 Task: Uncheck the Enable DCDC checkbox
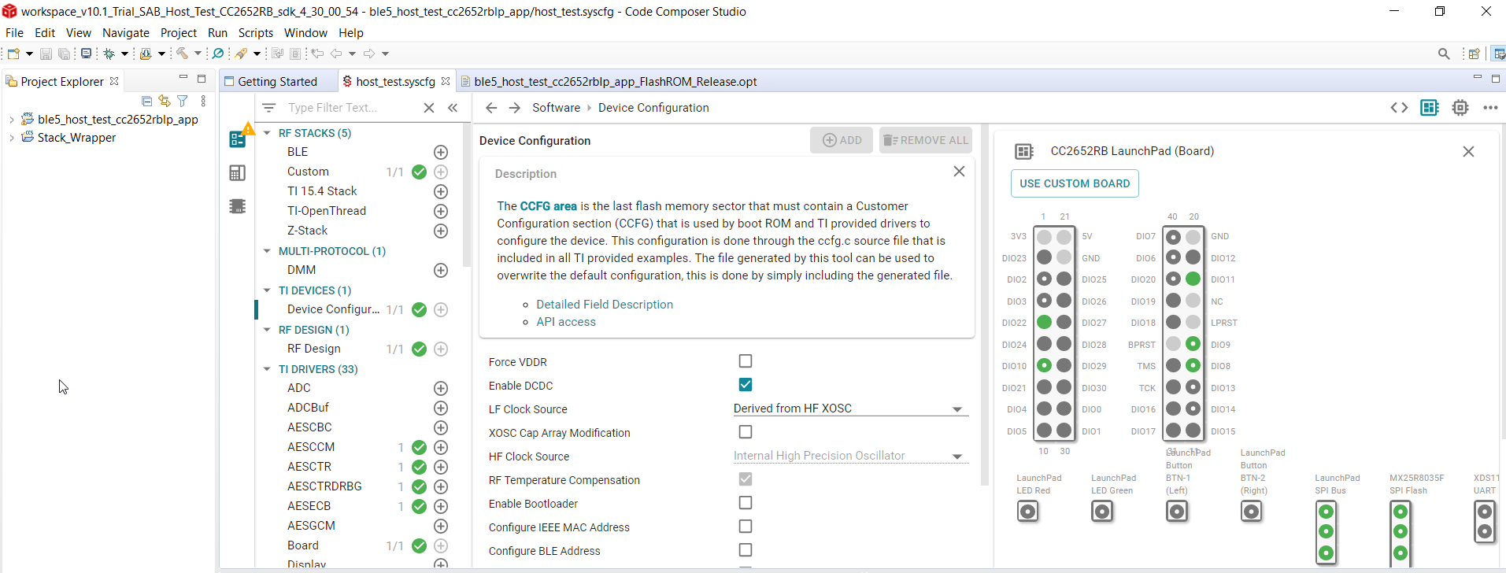point(746,385)
